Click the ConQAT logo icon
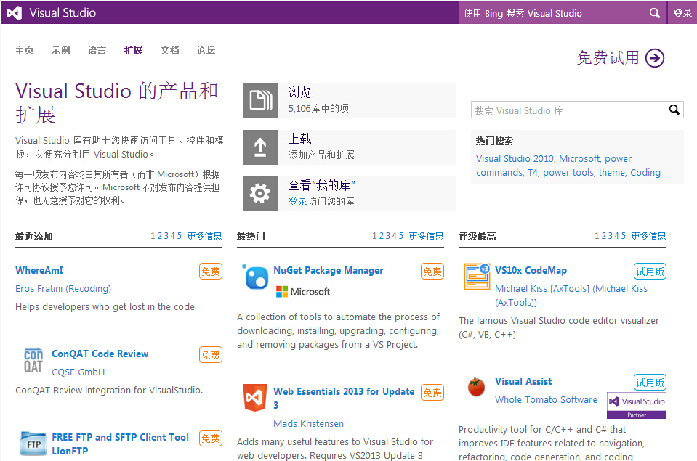 coord(33,360)
